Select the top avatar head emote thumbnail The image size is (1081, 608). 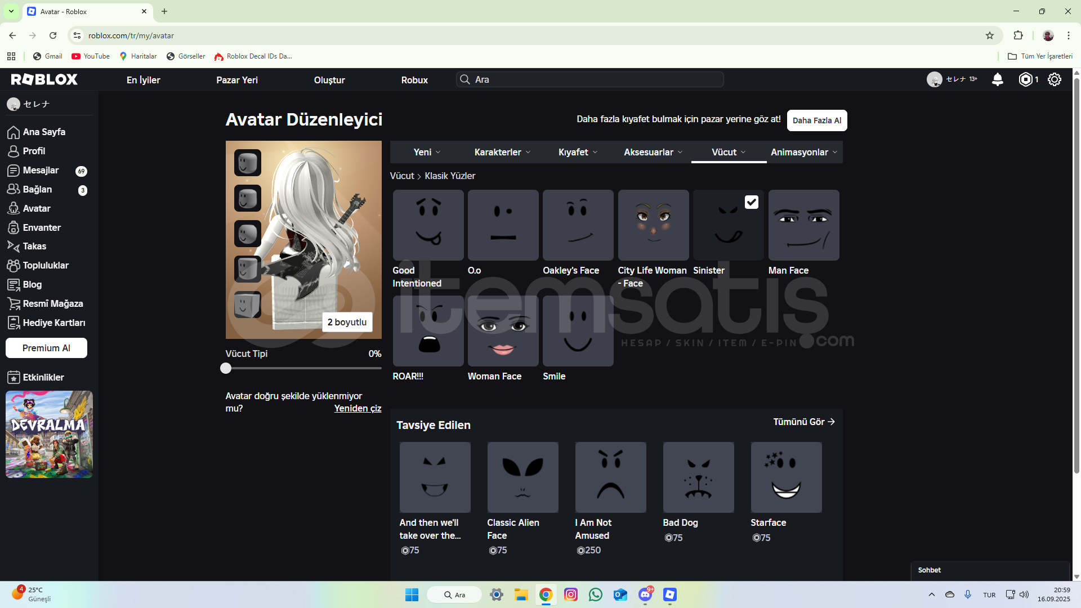[247, 163]
